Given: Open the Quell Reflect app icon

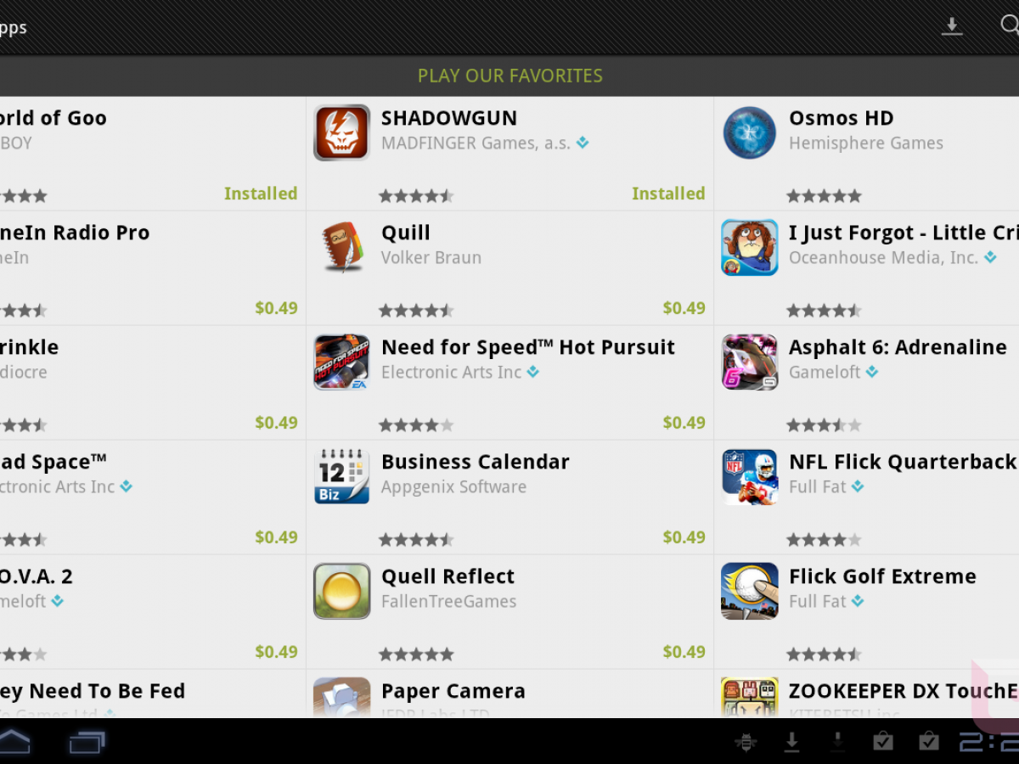Looking at the screenshot, I should (x=341, y=591).
